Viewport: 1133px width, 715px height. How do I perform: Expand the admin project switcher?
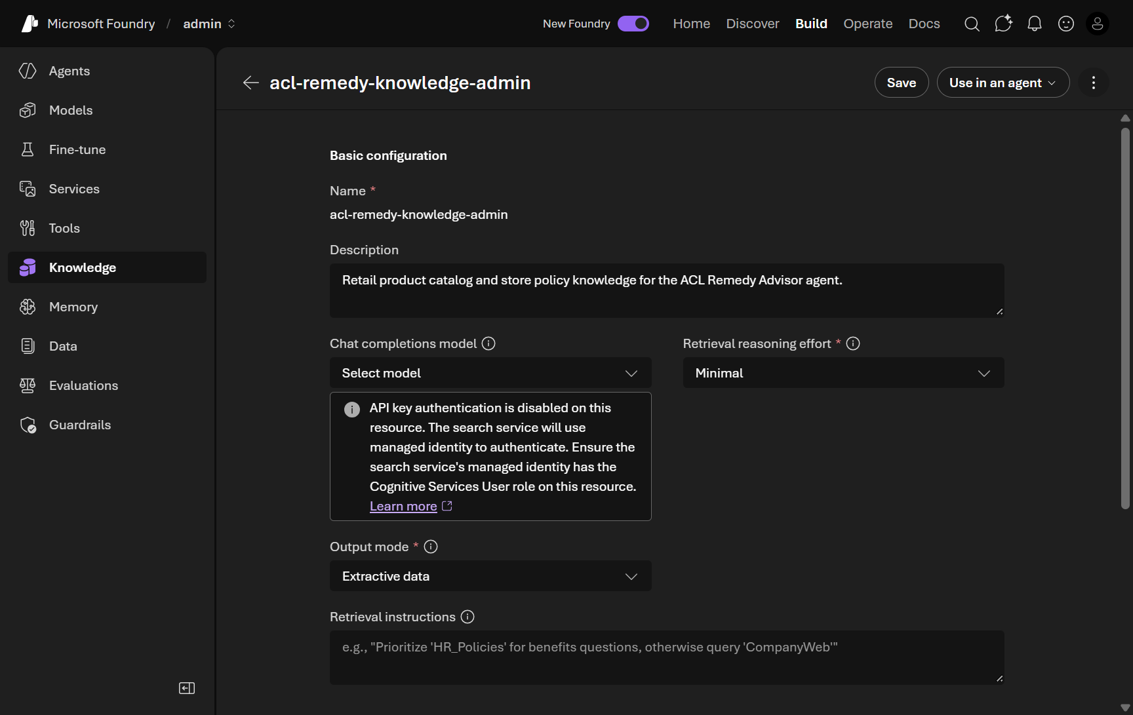tap(209, 24)
